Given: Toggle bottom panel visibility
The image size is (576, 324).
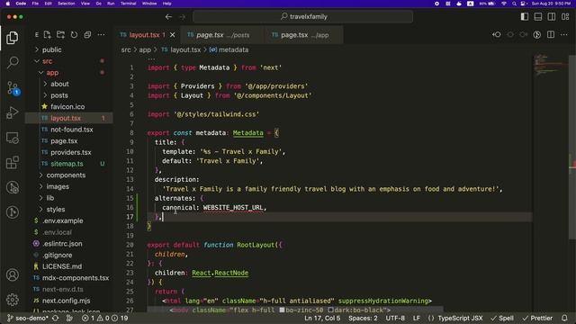Looking at the screenshot, I should pos(538,17).
